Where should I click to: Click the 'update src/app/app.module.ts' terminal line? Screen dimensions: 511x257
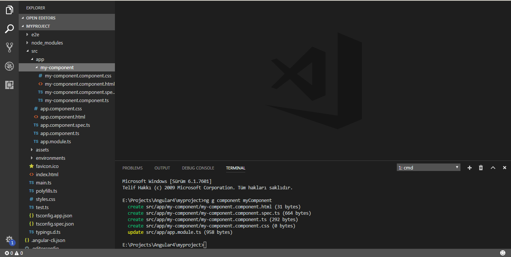tap(180, 232)
